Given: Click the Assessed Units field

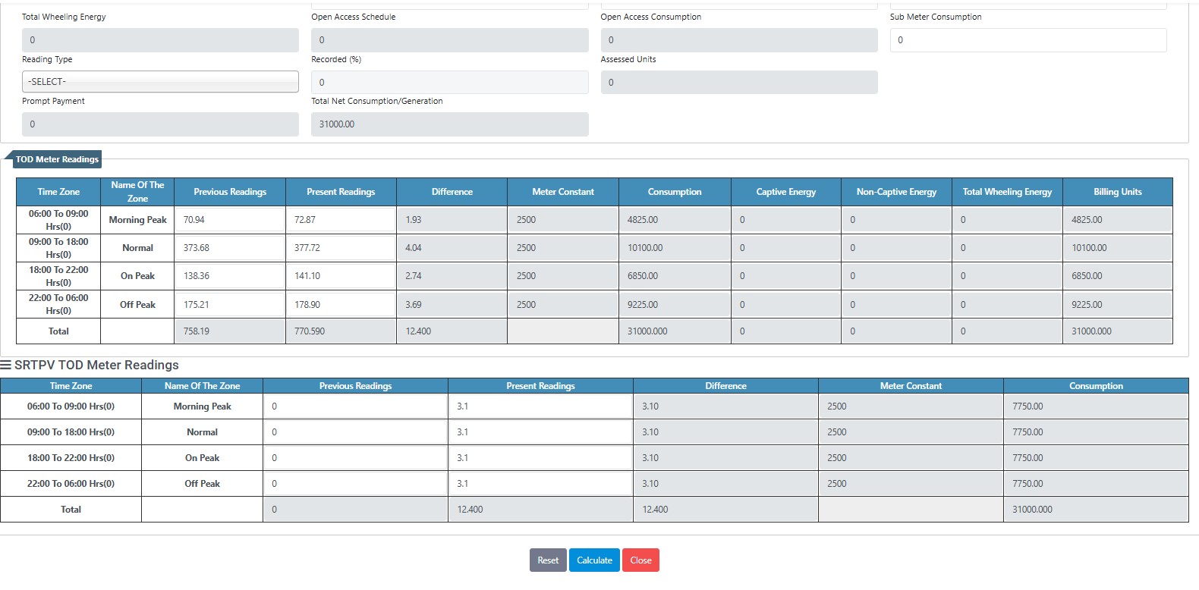Looking at the screenshot, I should coord(739,82).
